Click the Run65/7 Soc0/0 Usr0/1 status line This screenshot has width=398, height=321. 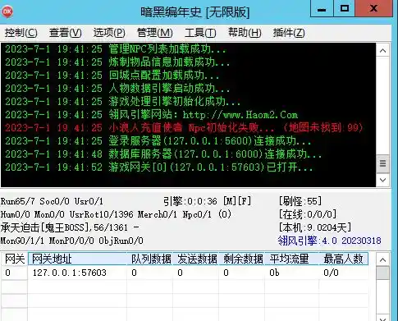(x=52, y=202)
